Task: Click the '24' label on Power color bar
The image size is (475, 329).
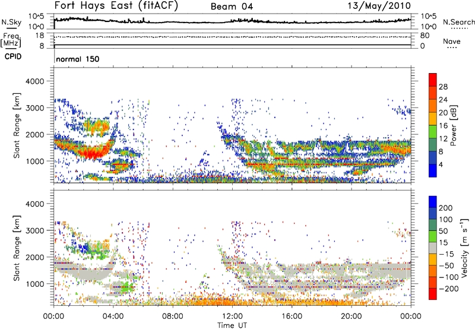Action: (x=443, y=100)
